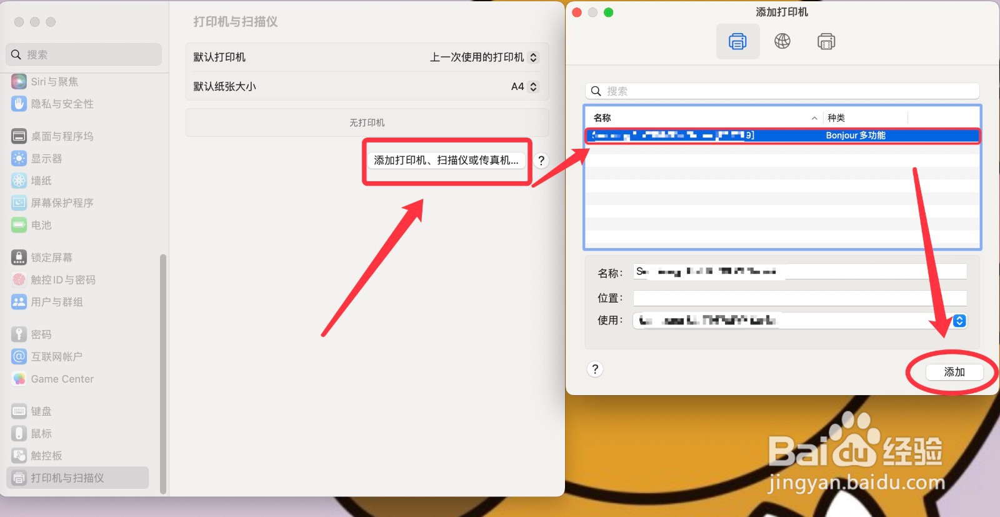Open help beside 添加打印机 button

point(541,160)
